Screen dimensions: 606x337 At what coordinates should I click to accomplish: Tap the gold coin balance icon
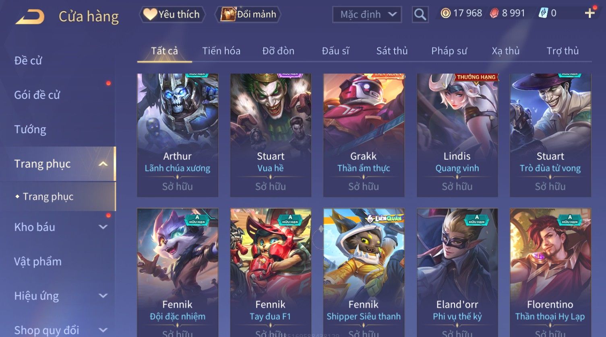click(x=445, y=13)
